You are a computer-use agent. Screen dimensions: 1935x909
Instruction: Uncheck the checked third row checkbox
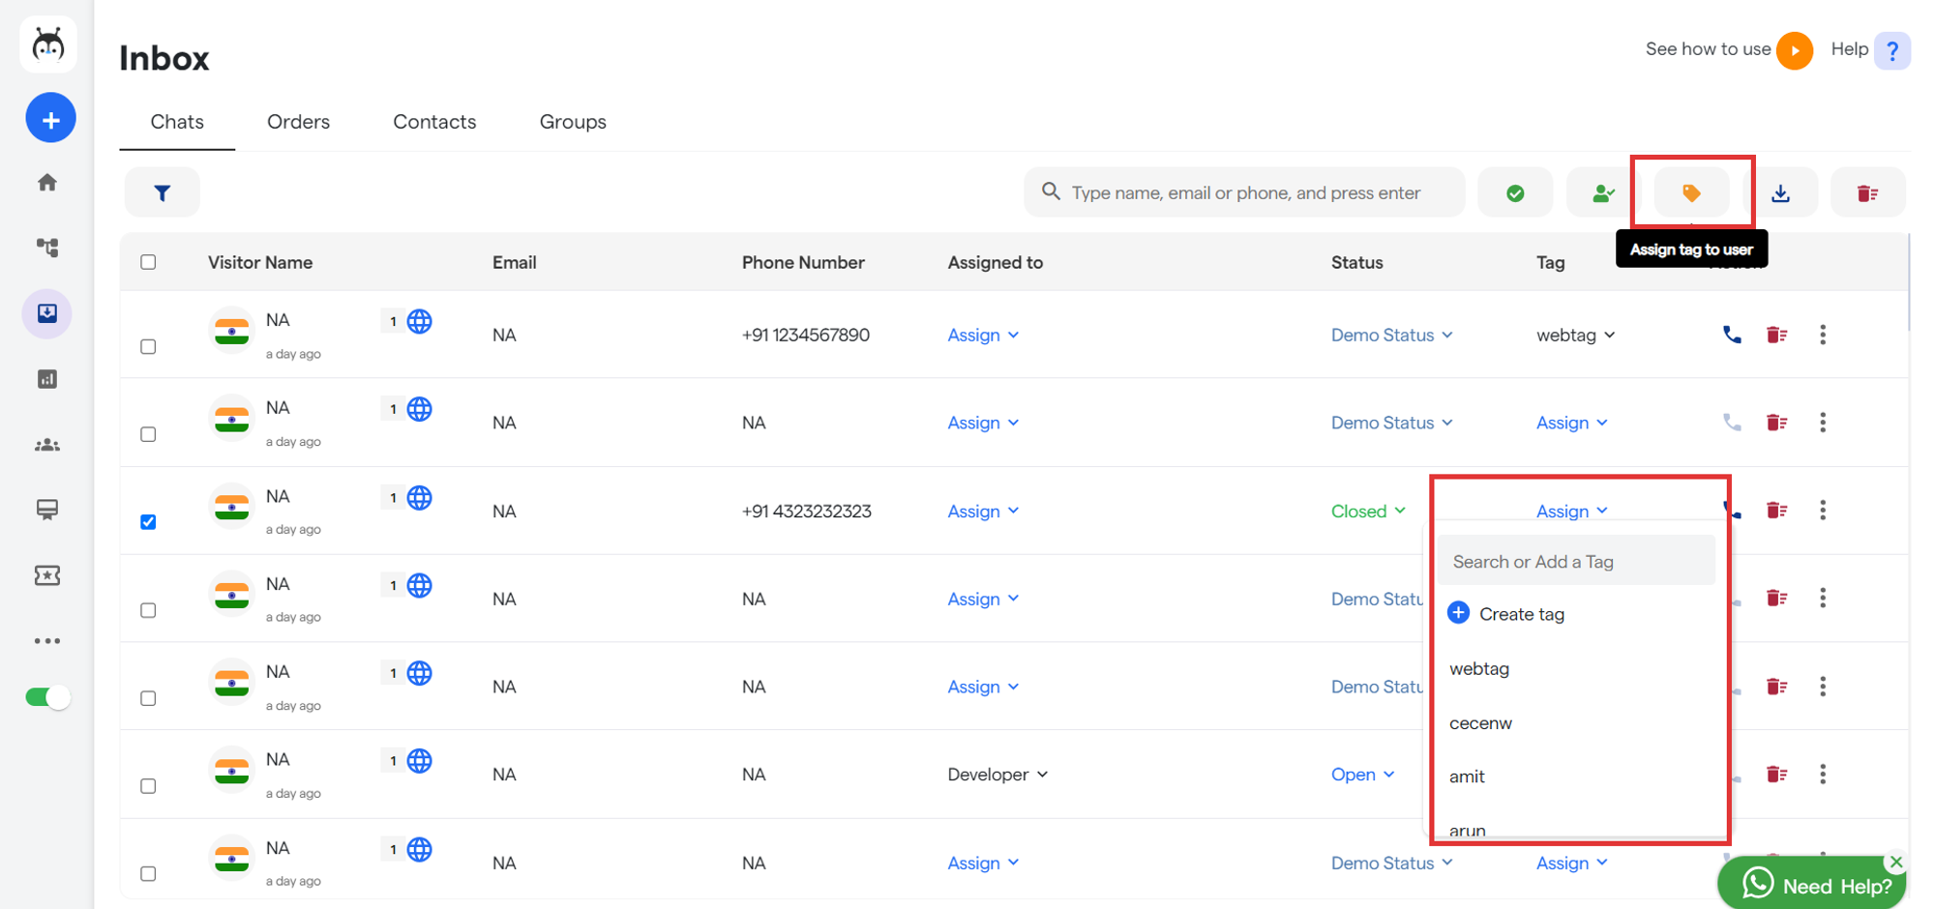[x=148, y=522]
